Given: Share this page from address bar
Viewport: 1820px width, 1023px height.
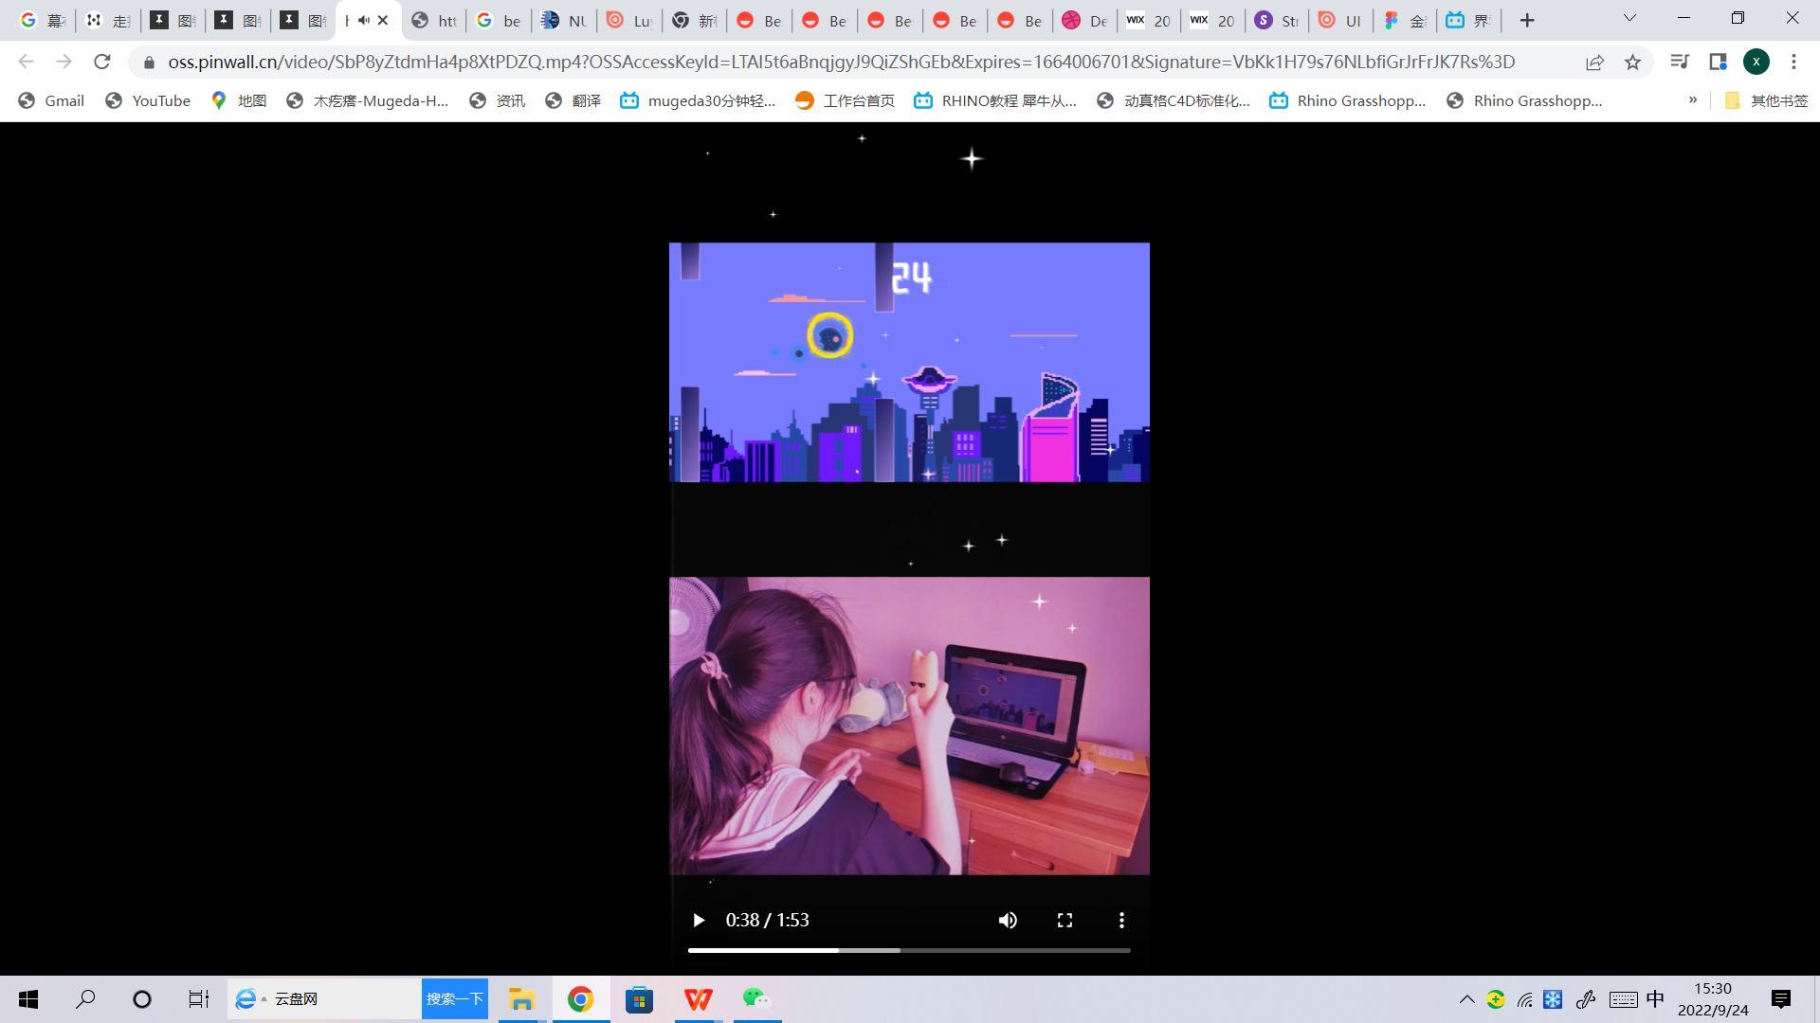Looking at the screenshot, I should tap(1594, 62).
